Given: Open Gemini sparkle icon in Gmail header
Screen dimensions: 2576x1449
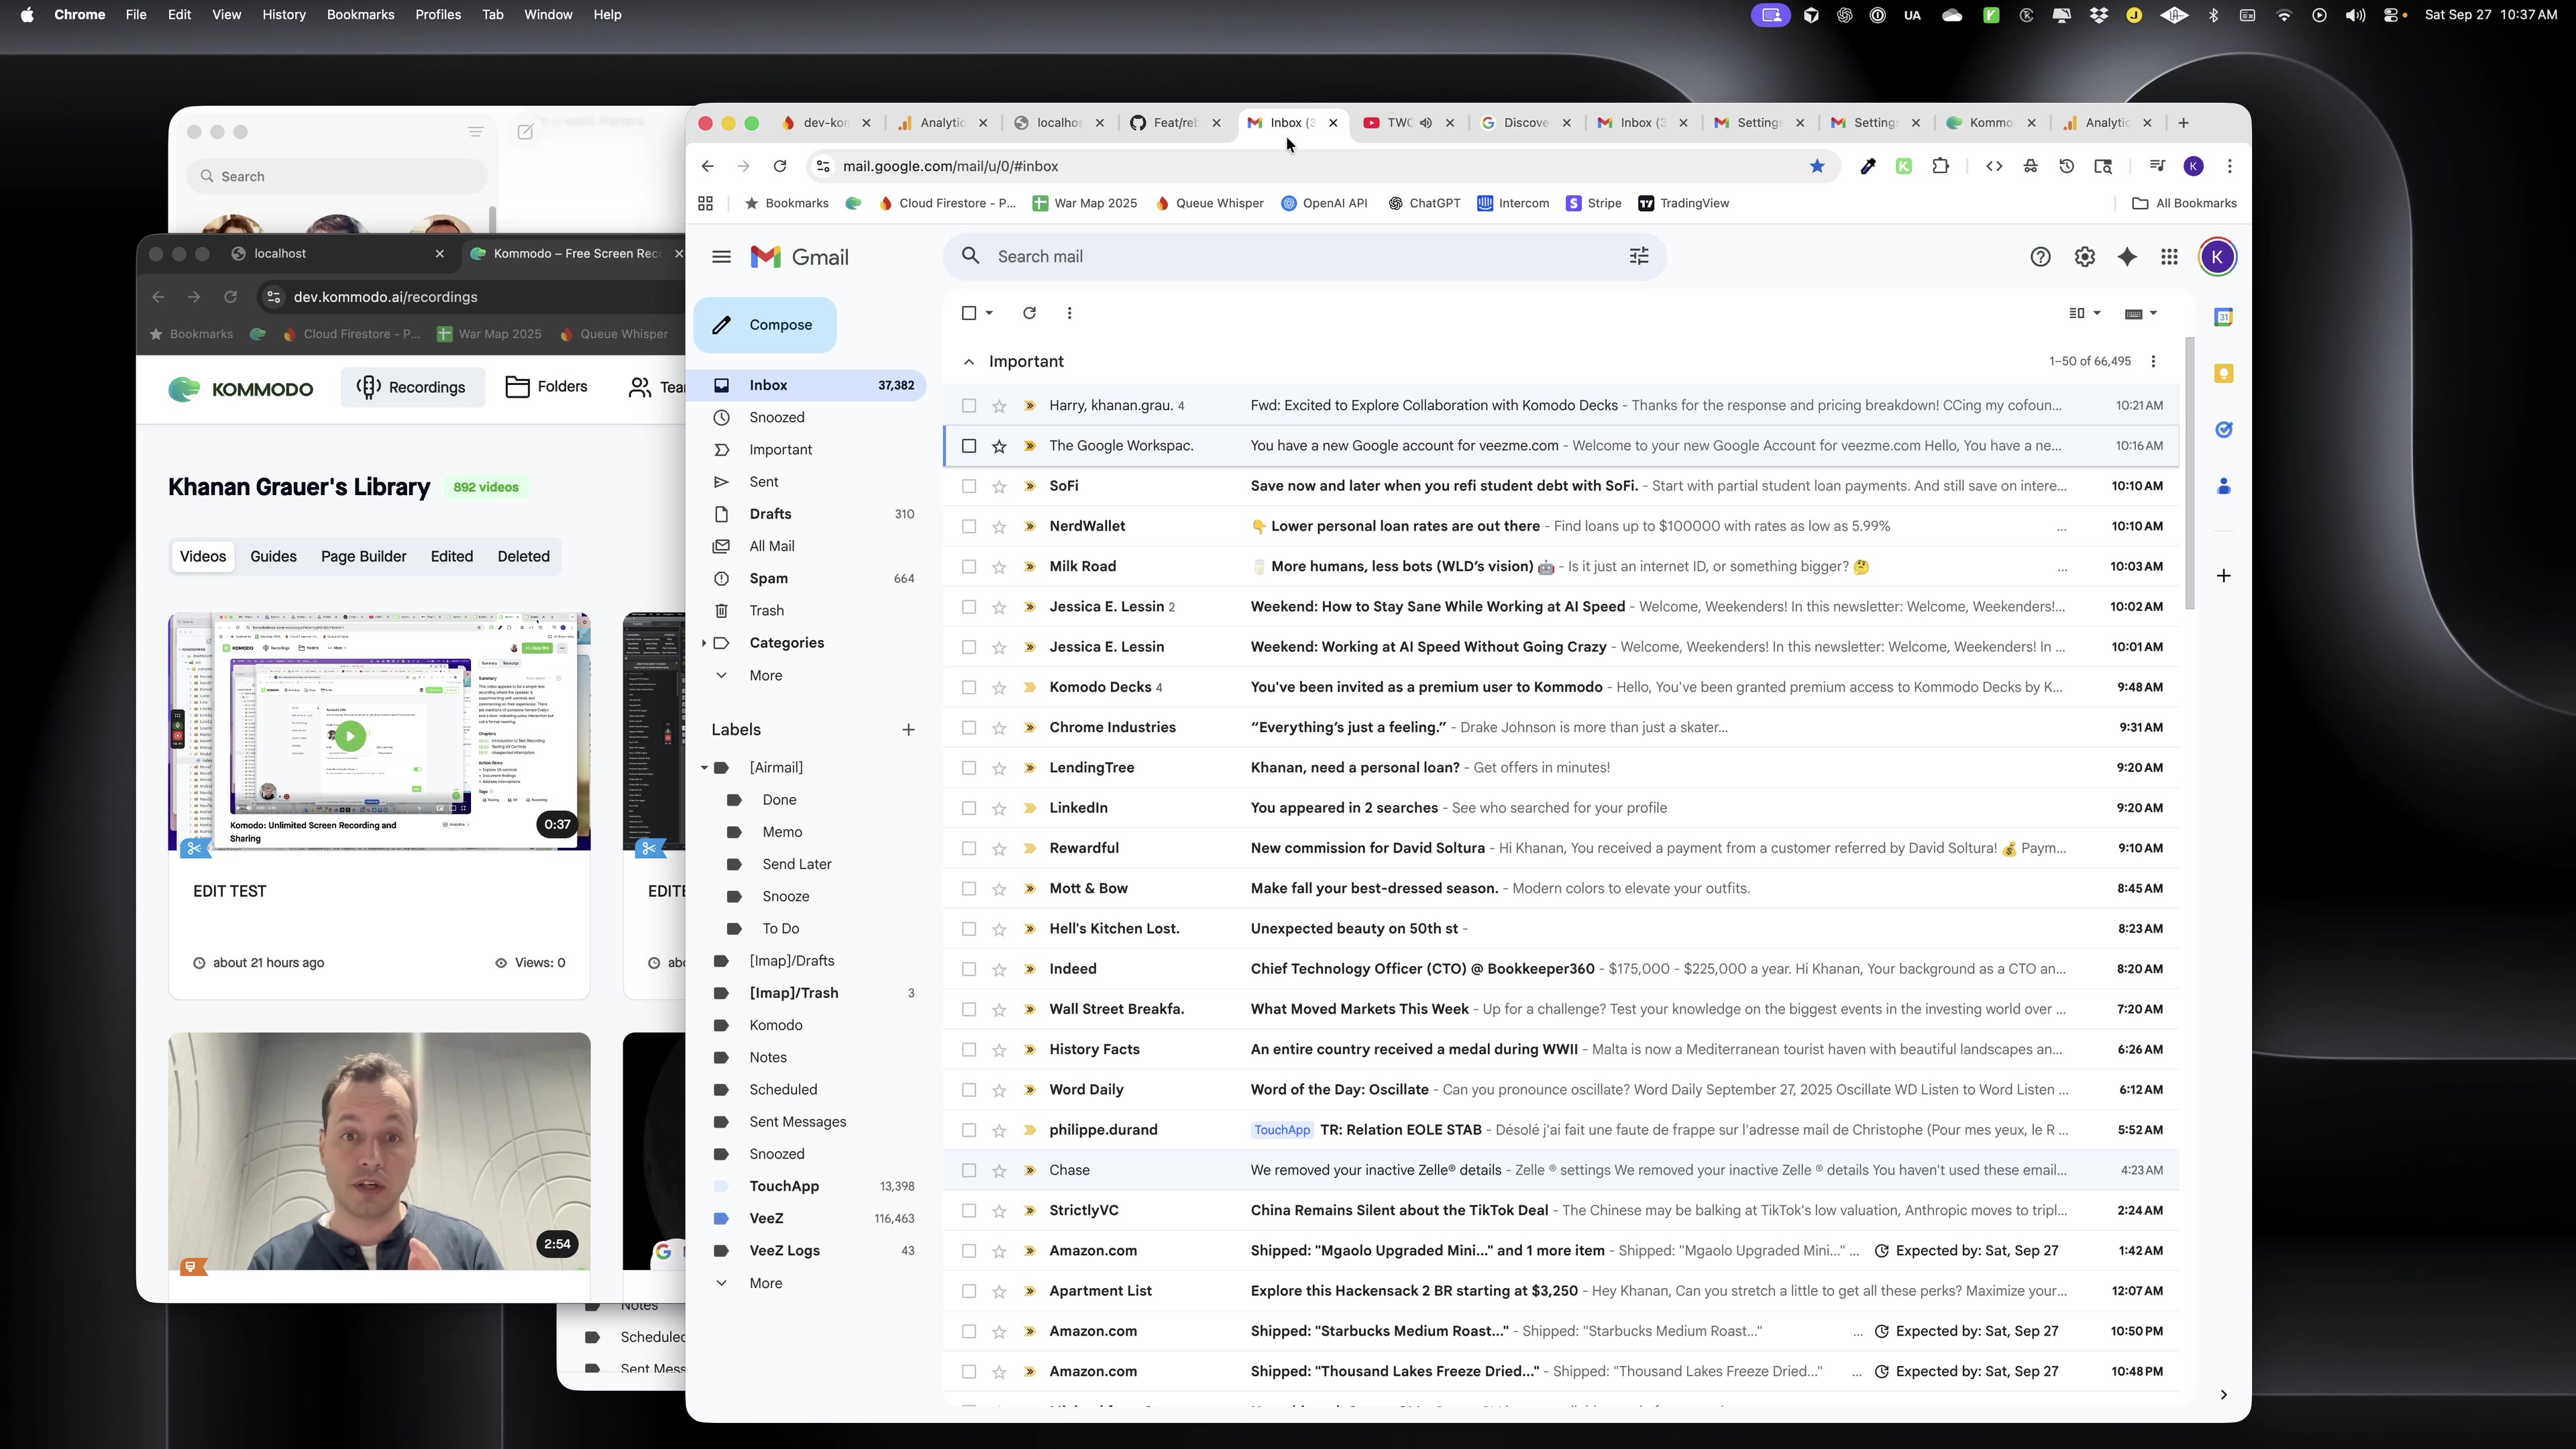Looking at the screenshot, I should click(2127, 257).
